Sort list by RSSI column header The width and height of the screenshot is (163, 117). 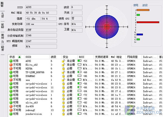pos(85,57)
